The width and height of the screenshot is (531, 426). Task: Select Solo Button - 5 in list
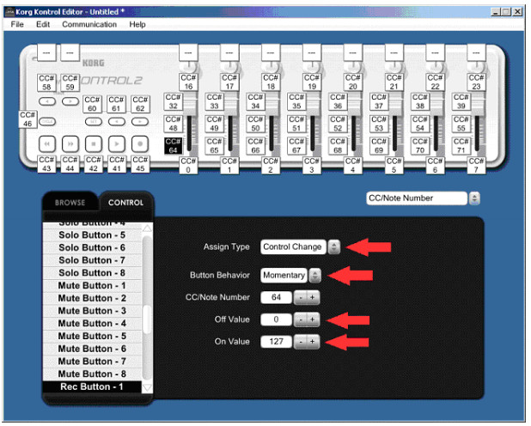(x=92, y=235)
